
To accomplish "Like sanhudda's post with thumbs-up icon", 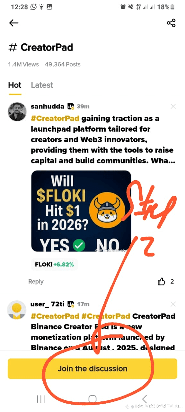I will click(x=162, y=282).
